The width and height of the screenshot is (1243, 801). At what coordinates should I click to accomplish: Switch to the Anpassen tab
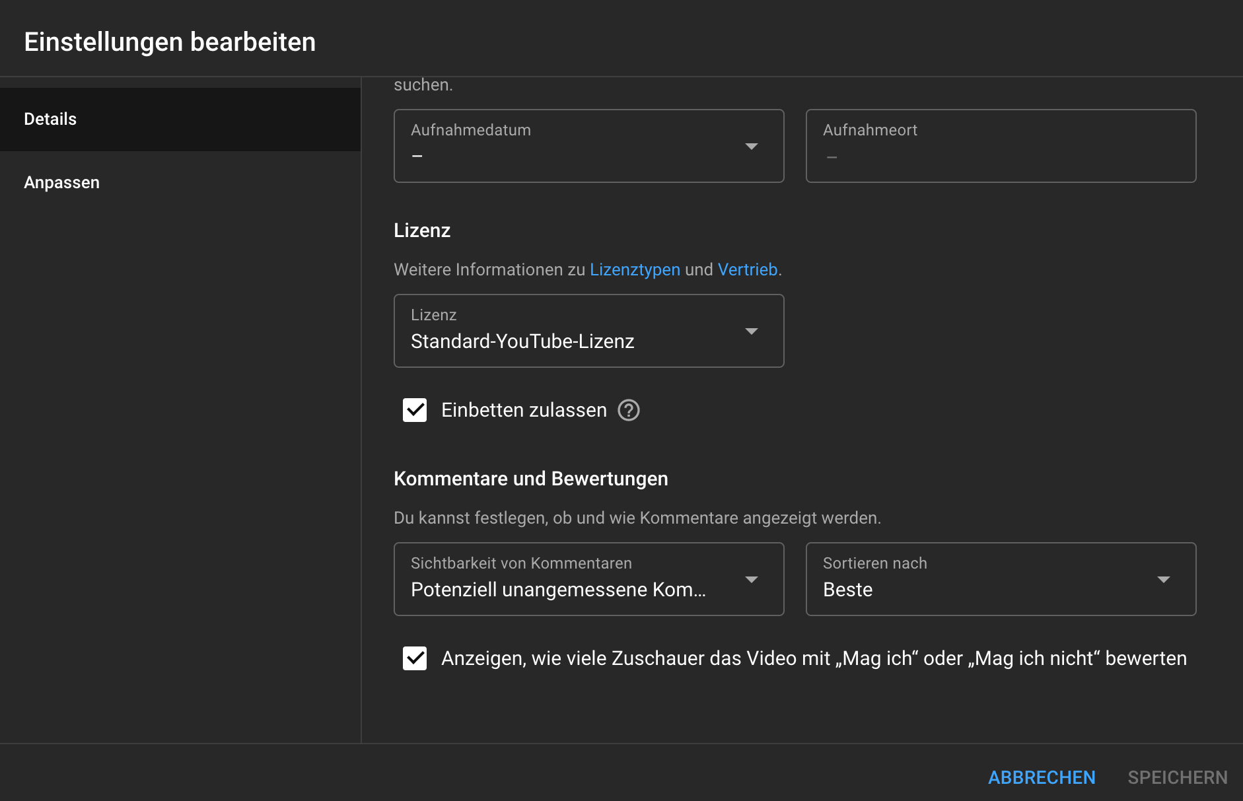(61, 182)
